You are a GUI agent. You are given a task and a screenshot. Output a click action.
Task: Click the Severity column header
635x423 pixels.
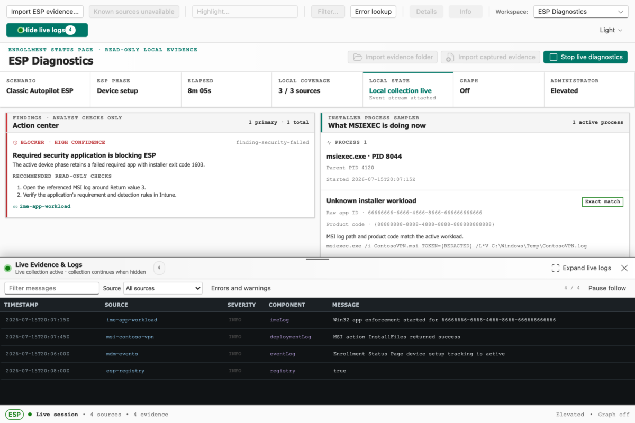(x=241, y=305)
